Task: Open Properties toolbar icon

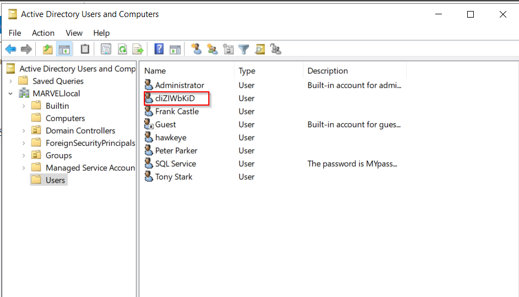Action: tap(106, 50)
